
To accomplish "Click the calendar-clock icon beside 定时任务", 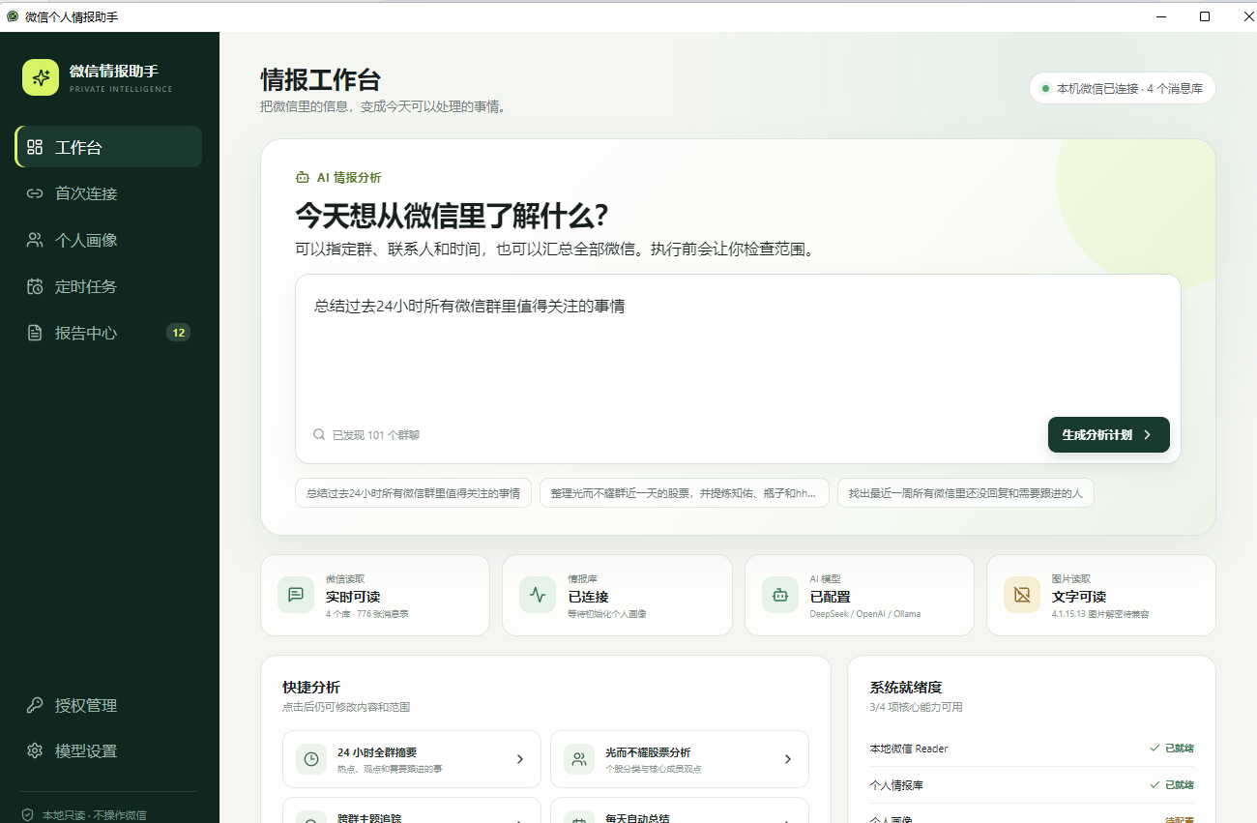I will tap(35, 286).
